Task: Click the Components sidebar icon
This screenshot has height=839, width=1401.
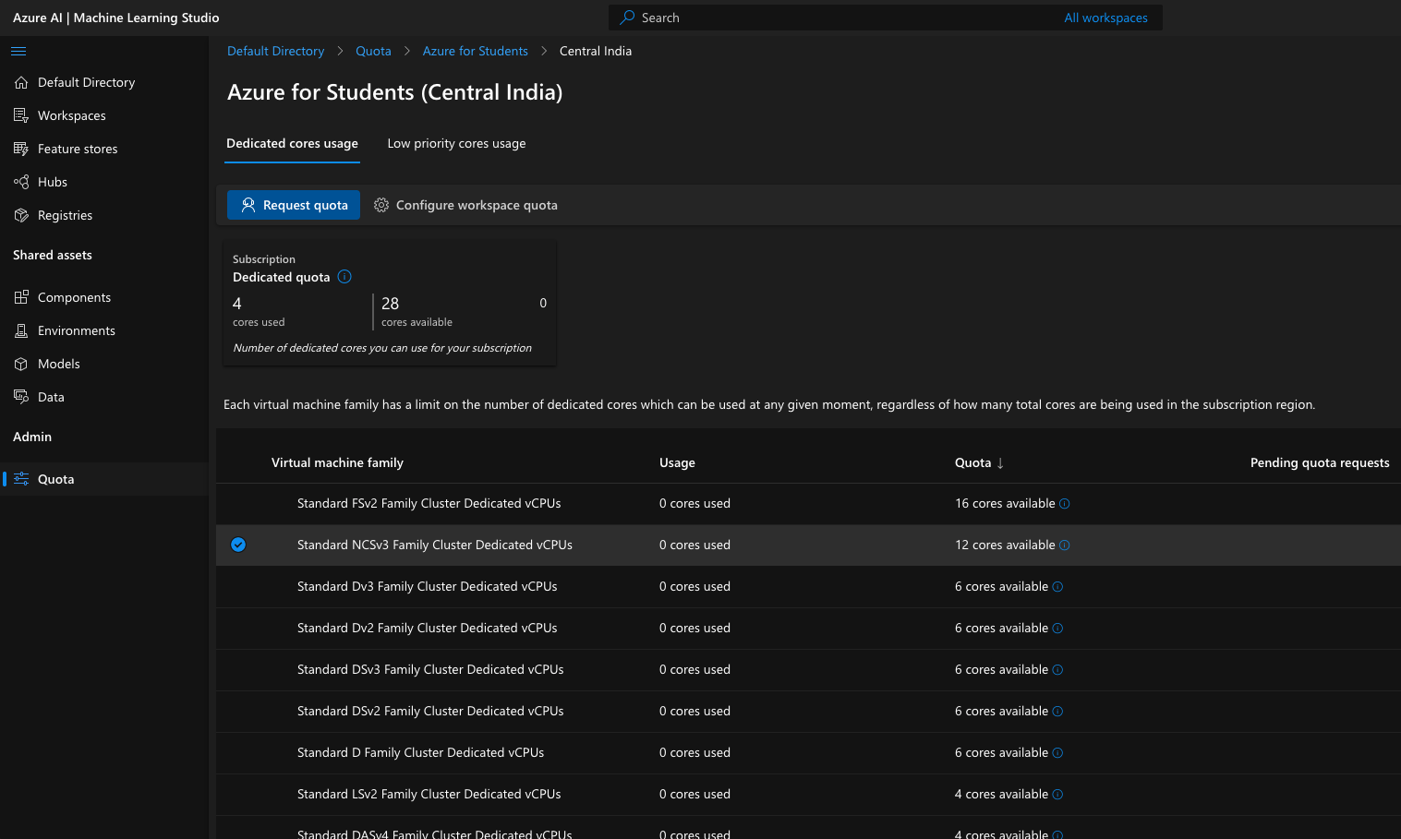Action: 21,297
